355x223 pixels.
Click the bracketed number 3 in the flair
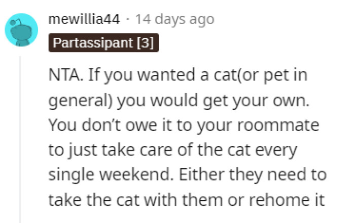[x=149, y=43]
